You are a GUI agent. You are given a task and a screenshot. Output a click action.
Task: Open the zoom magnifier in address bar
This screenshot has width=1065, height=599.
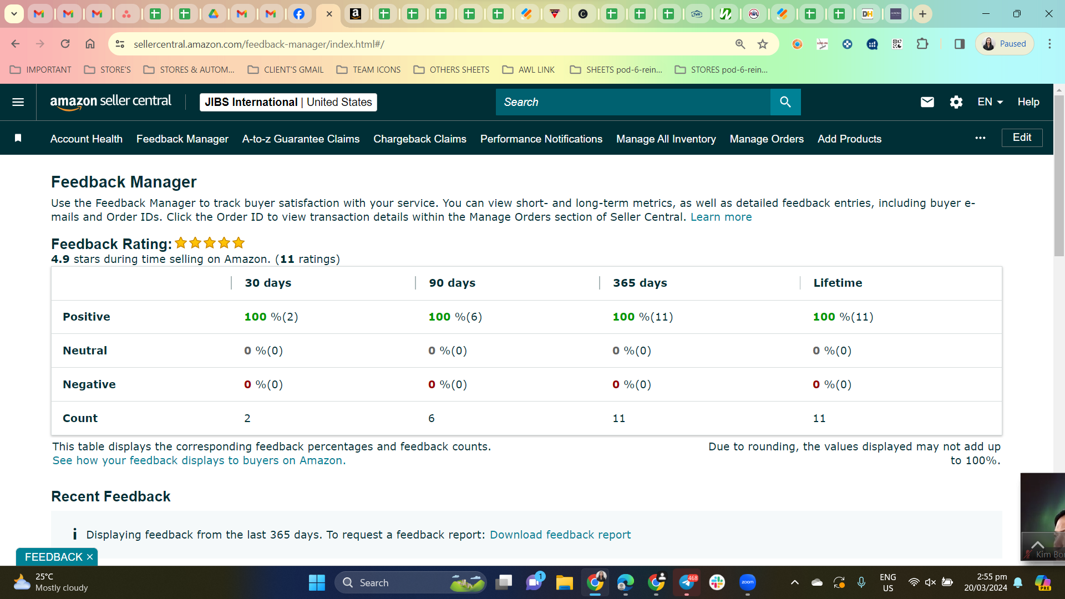tap(740, 44)
